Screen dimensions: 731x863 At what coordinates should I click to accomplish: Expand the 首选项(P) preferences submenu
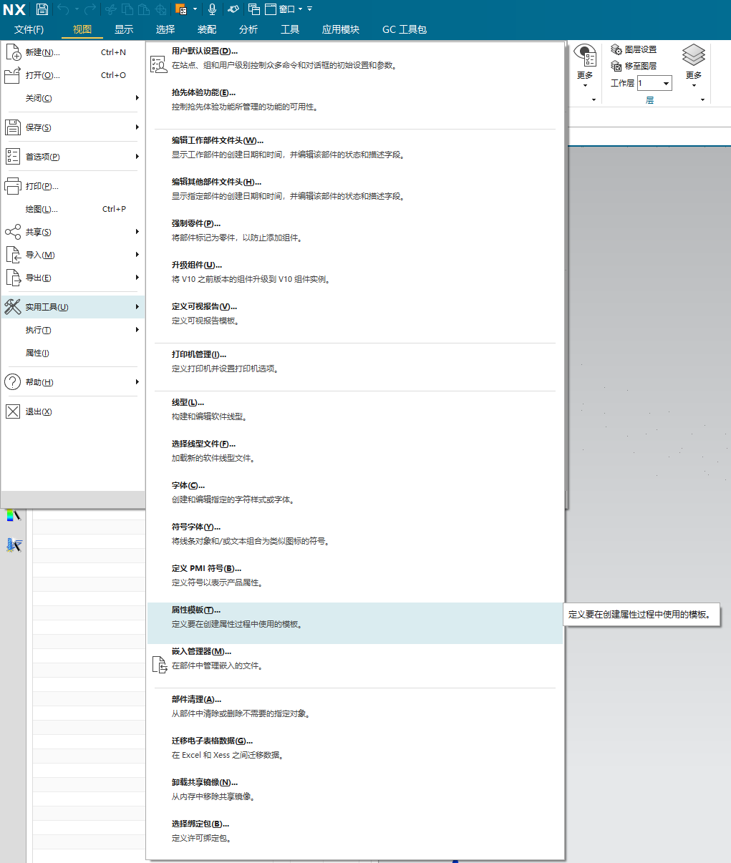tap(137, 157)
